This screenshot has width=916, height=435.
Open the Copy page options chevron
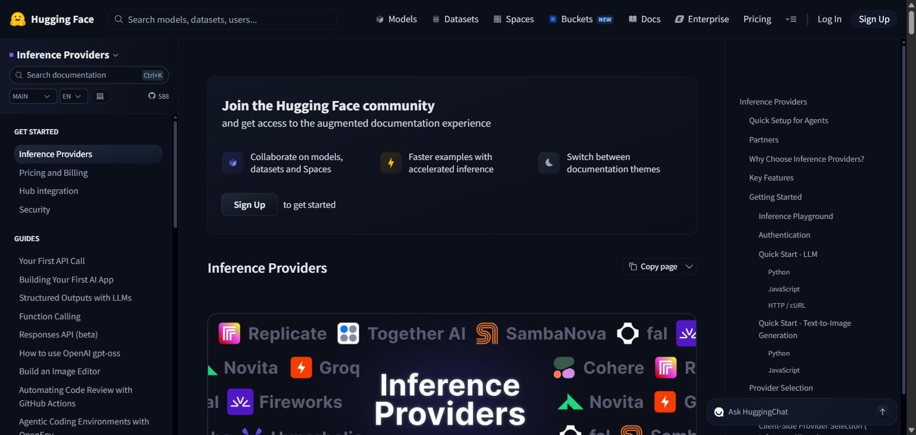click(x=689, y=266)
